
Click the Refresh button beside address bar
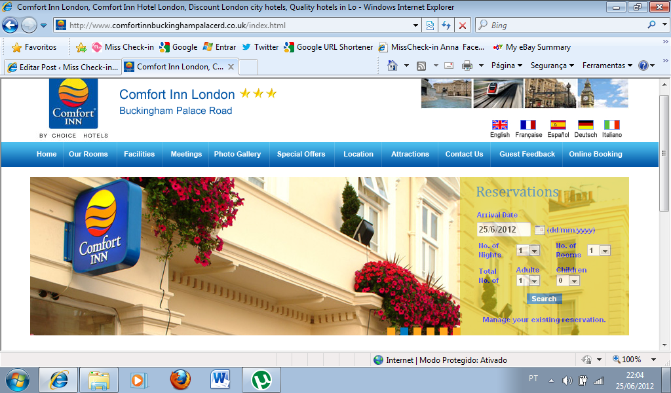(x=446, y=26)
